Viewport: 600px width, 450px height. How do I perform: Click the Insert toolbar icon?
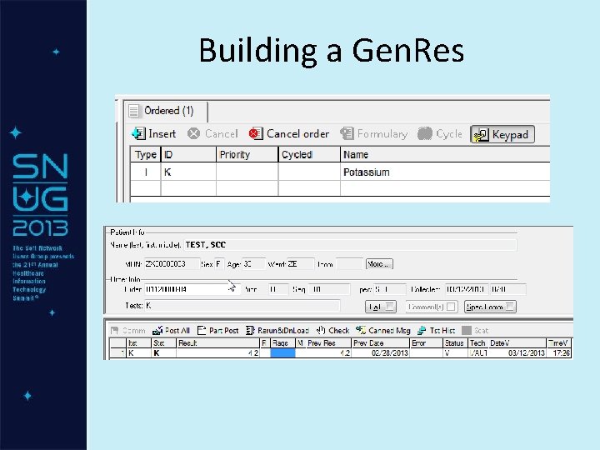click(x=138, y=133)
